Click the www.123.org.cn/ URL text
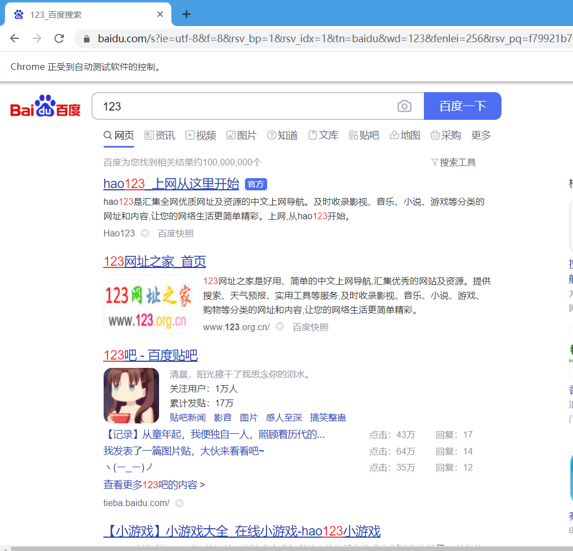 [x=237, y=327]
